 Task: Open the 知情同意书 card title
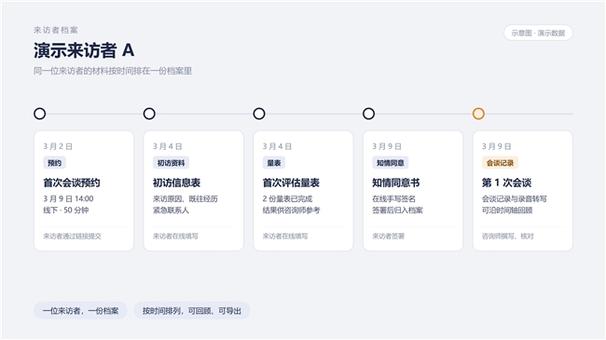click(x=396, y=183)
